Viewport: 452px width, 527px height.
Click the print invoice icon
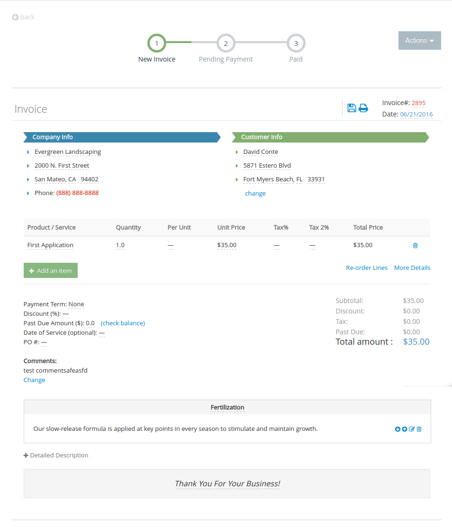click(x=363, y=108)
